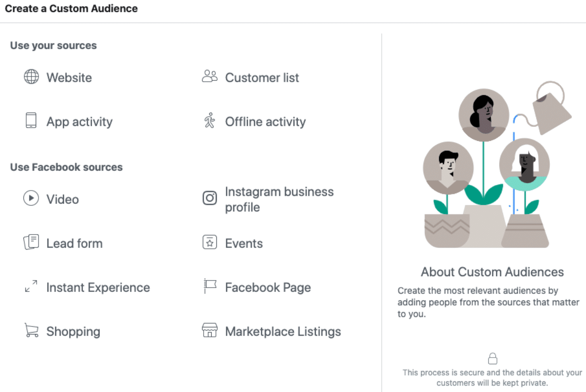
Task: Click the Create a Custom Audience title
Action: click(71, 8)
